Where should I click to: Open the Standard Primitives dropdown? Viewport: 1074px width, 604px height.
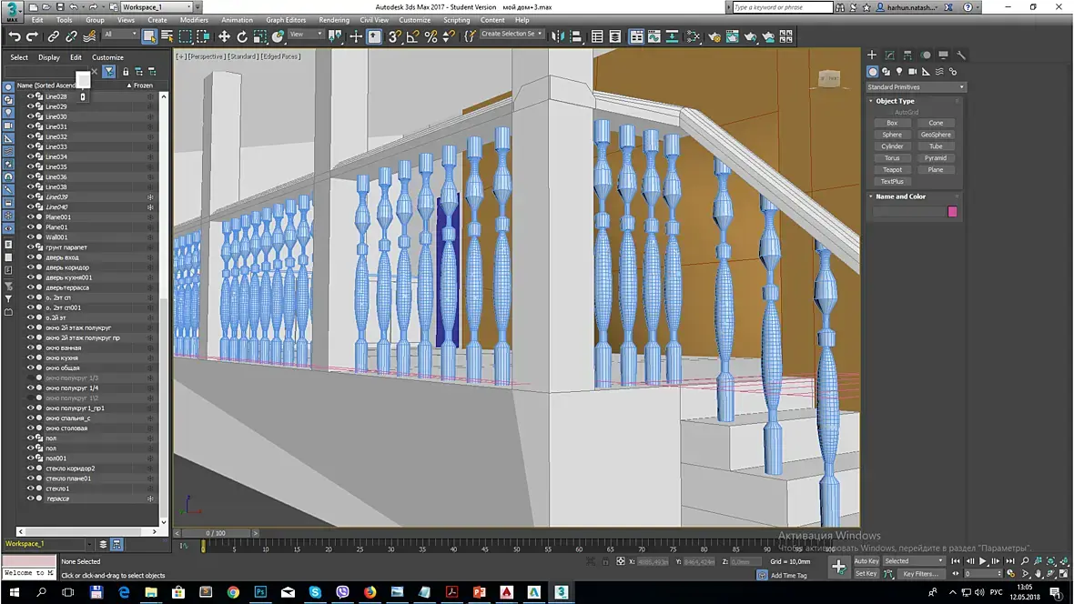[915, 87]
